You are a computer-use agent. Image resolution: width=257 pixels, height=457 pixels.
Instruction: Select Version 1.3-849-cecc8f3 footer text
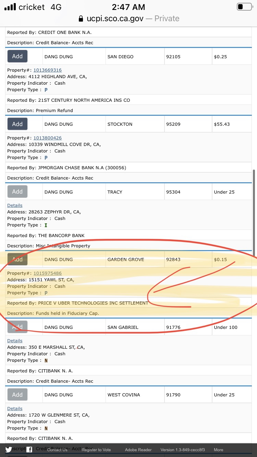click(x=183, y=450)
